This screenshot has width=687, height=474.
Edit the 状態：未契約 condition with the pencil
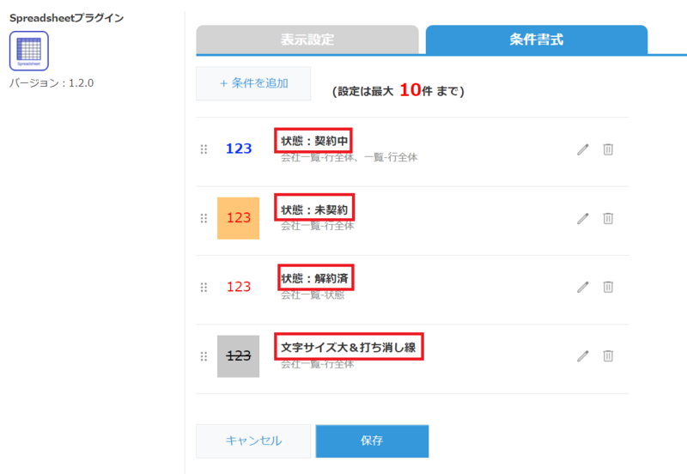pyautogui.click(x=583, y=218)
